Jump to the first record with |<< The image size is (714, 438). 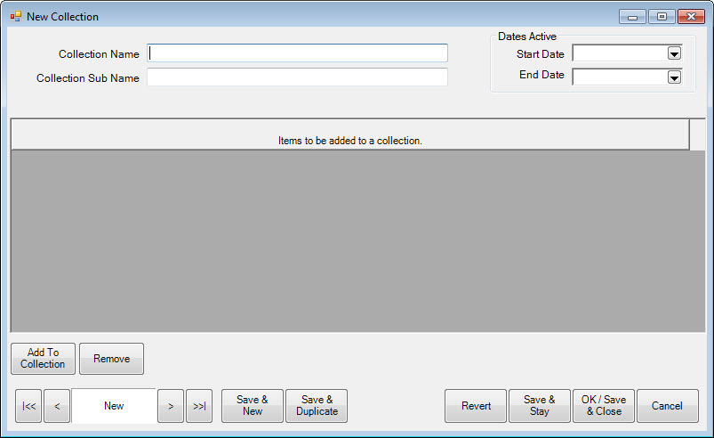[x=28, y=406]
